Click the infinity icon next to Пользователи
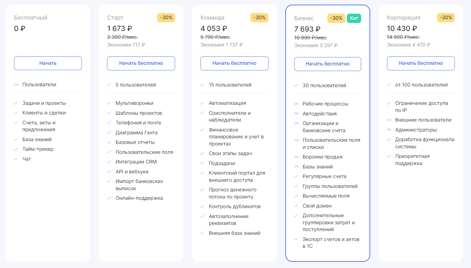This screenshot has height=268, width=471. 16,85
